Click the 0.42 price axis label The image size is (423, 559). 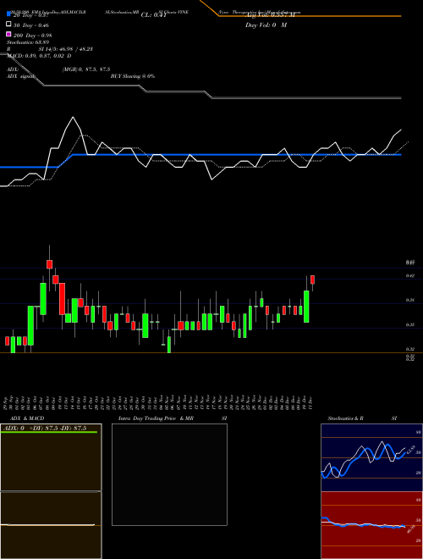(409, 275)
